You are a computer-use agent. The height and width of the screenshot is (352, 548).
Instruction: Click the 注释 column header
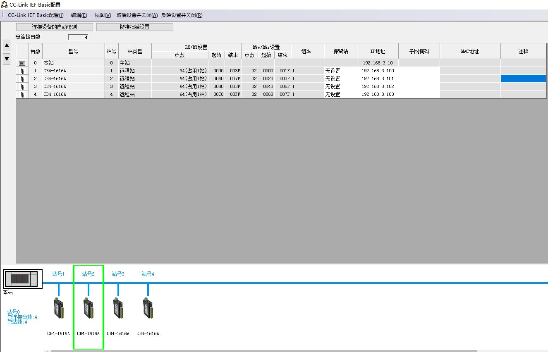coord(523,51)
